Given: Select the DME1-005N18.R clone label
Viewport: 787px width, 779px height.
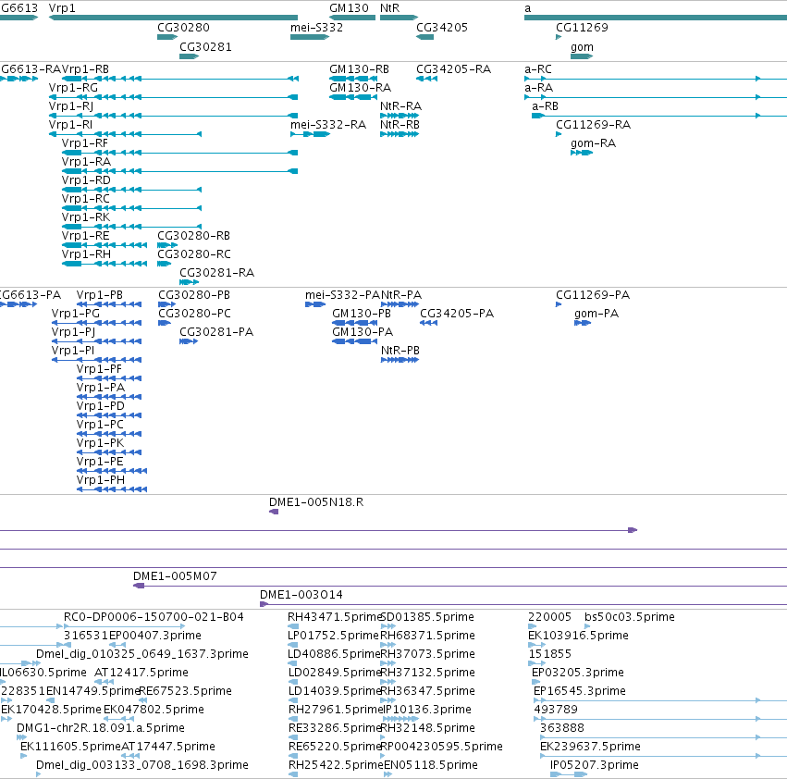Looking at the screenshot, I should 316,502.
